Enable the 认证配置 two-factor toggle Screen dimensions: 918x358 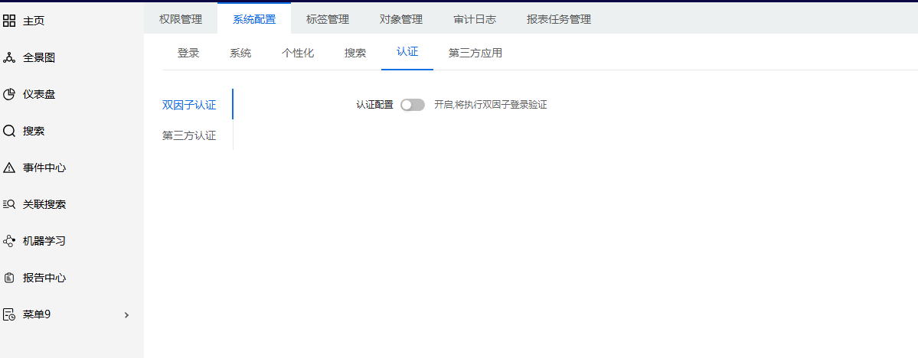tap(412, 105)
